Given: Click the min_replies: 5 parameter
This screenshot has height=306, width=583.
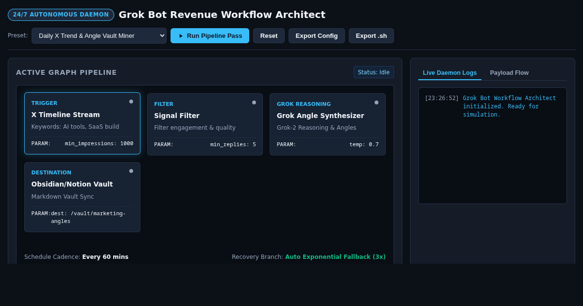Looking at the screenshot, I should coord(233,144).
